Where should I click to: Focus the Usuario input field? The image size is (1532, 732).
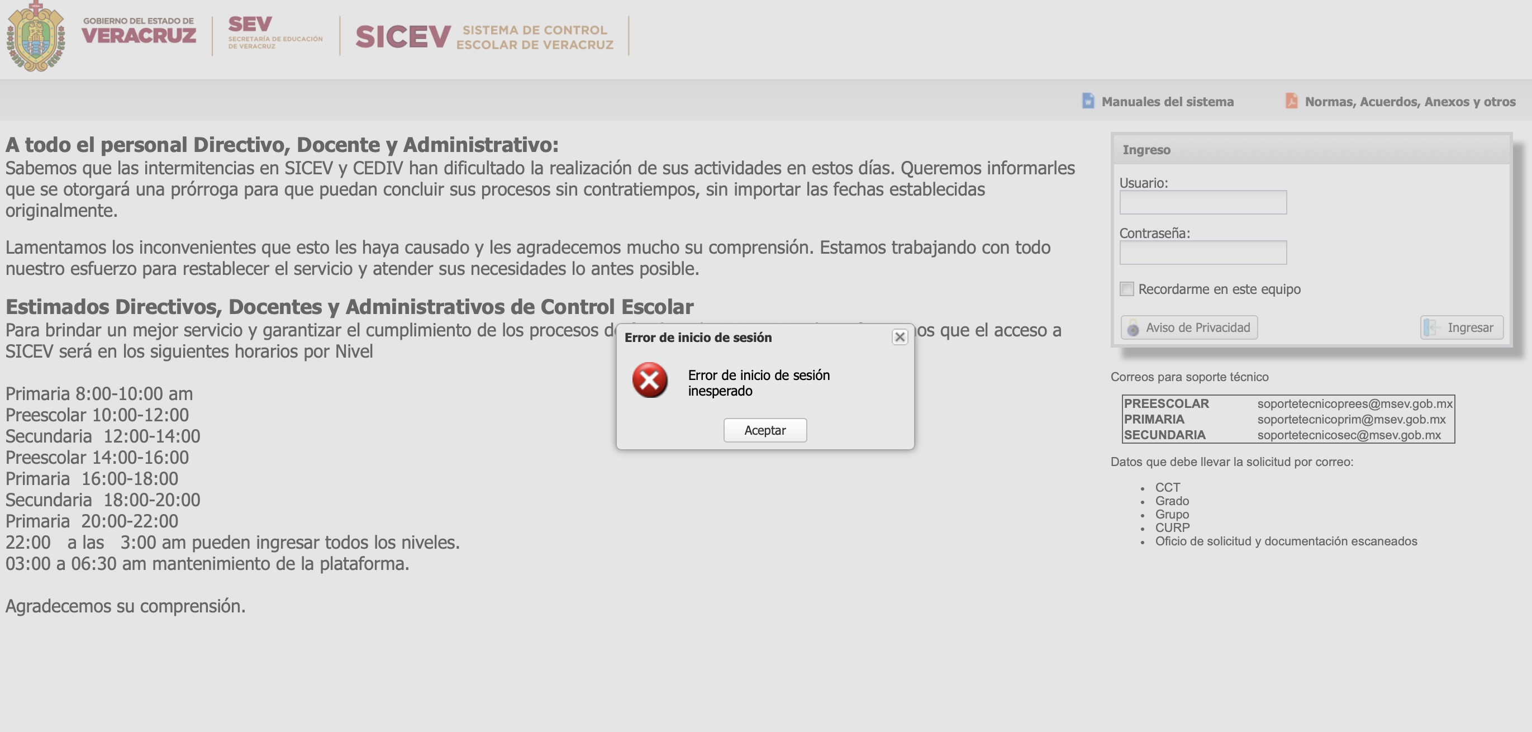click(x=1202, y=202)
